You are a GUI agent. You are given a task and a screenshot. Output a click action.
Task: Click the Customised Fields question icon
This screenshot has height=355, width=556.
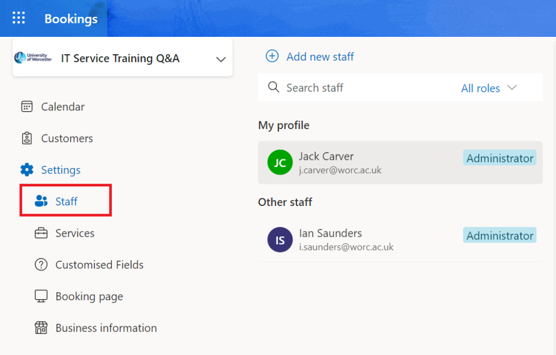[x=41, y=264]
